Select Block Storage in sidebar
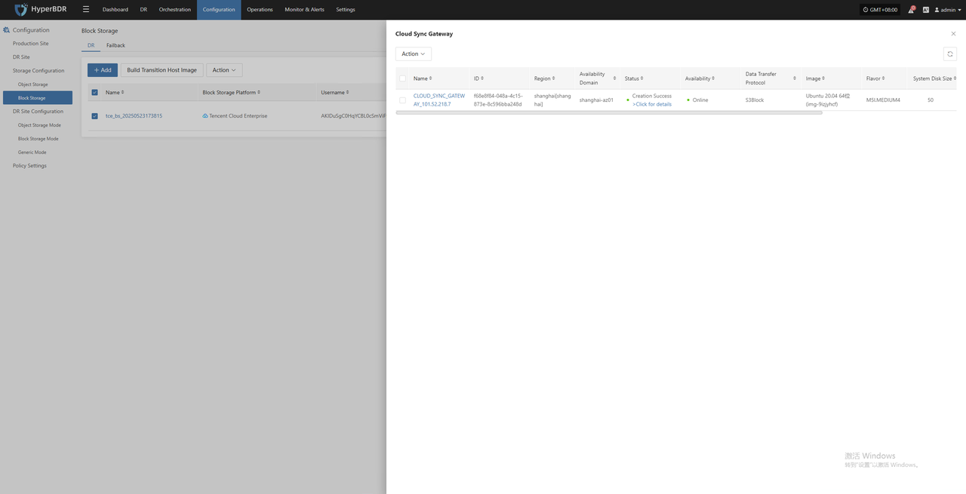This screenshot has height=494, width=966. coord(38,98)
